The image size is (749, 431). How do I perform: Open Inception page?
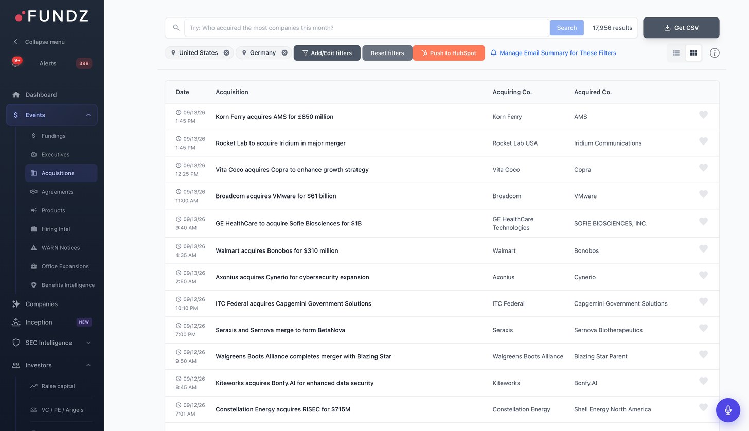tap(39, 322)
